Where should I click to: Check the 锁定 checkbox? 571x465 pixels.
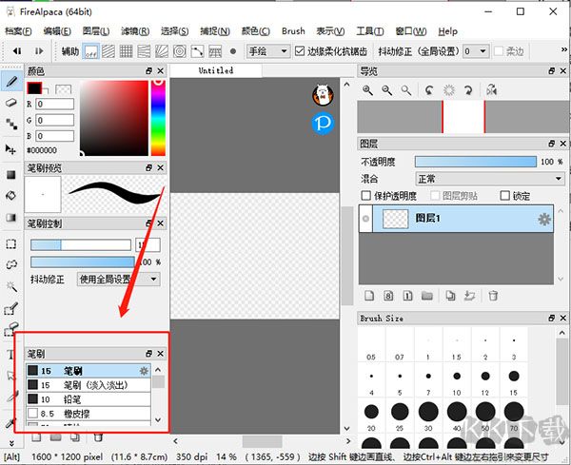tap(504, 196)
